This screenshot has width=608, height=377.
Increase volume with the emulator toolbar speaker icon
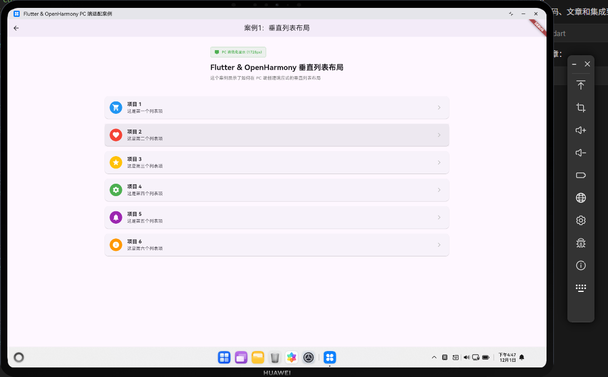coord(580,130)
